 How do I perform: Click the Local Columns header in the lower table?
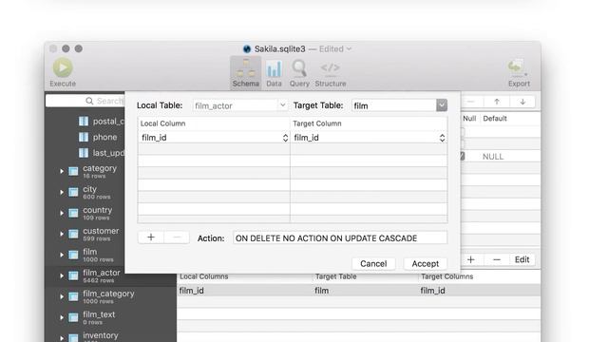pyautogui.click(x=204, y=276)
